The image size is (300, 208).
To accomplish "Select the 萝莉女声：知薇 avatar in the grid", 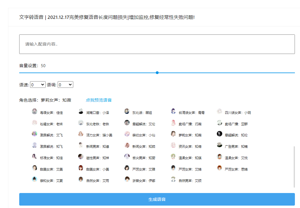I will tap(173, 134).
